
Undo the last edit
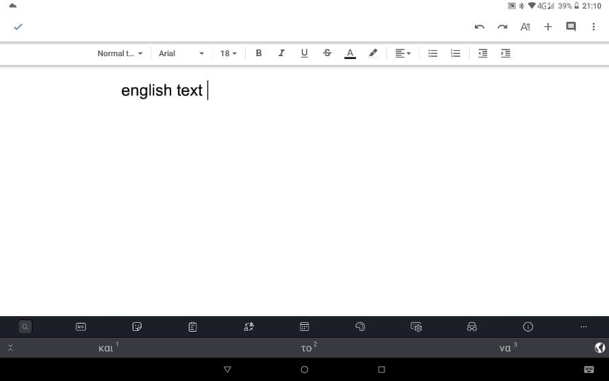coord(479,26)
